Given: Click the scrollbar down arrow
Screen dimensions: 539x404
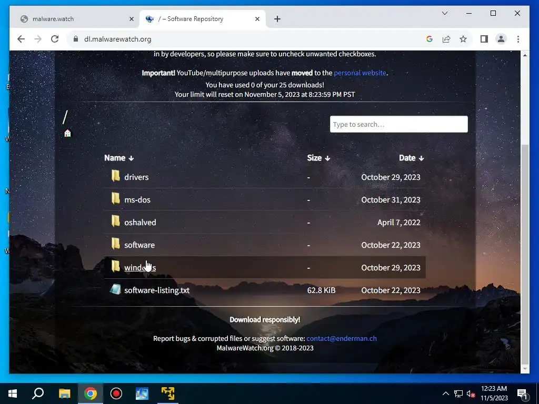Looking at the screenshot, I should (x=525, y=369).
